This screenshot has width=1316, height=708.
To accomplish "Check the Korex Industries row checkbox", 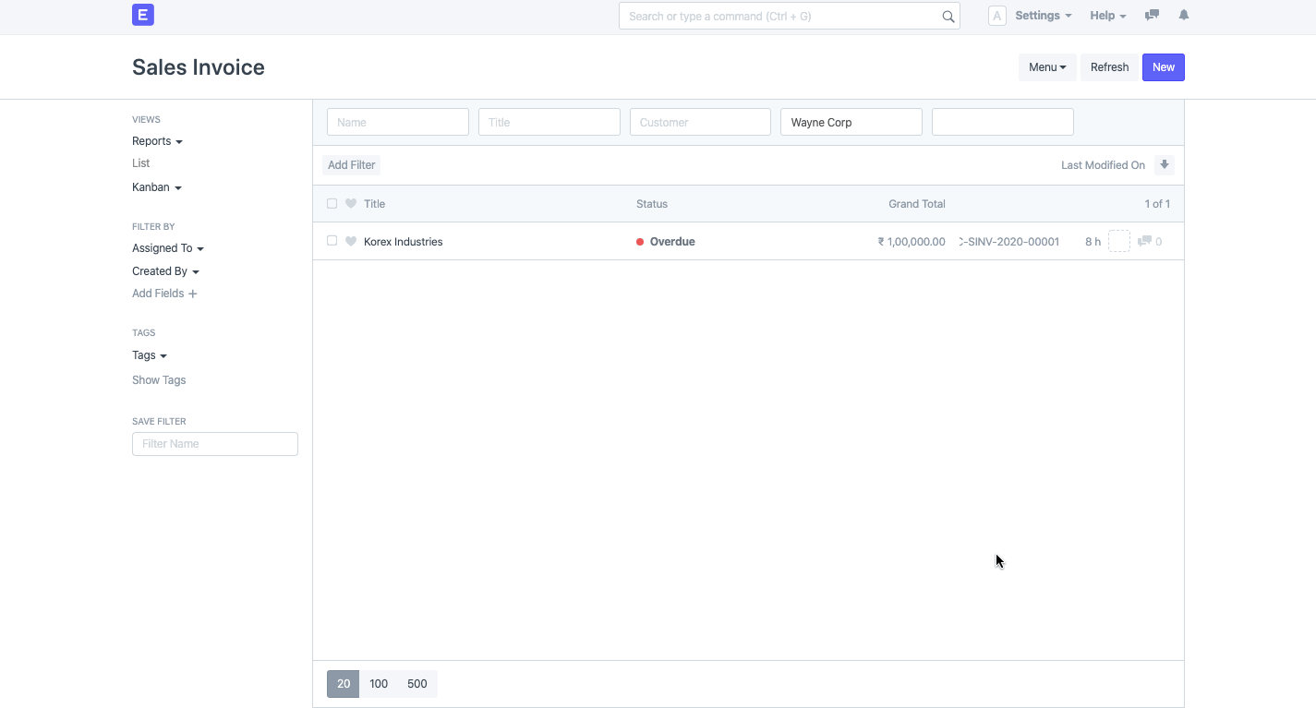I will [332, 241].
